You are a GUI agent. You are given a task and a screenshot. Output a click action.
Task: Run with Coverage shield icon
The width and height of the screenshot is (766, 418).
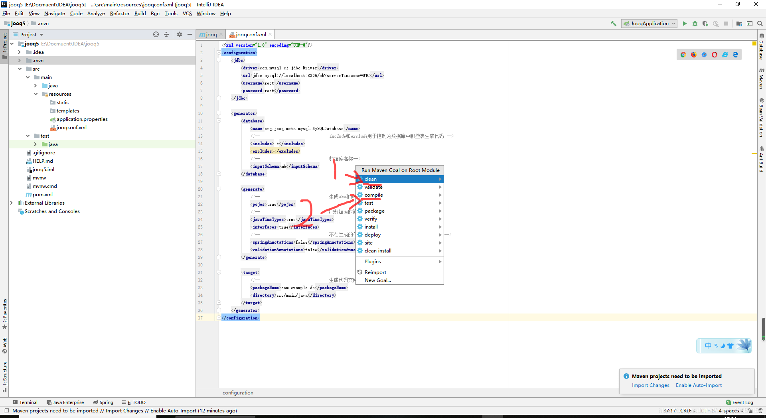pyautogui.click(x=705, y=24)
